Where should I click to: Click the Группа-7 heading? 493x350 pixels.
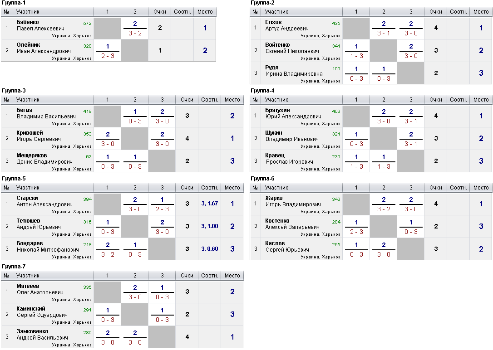[x=14, y=267]
